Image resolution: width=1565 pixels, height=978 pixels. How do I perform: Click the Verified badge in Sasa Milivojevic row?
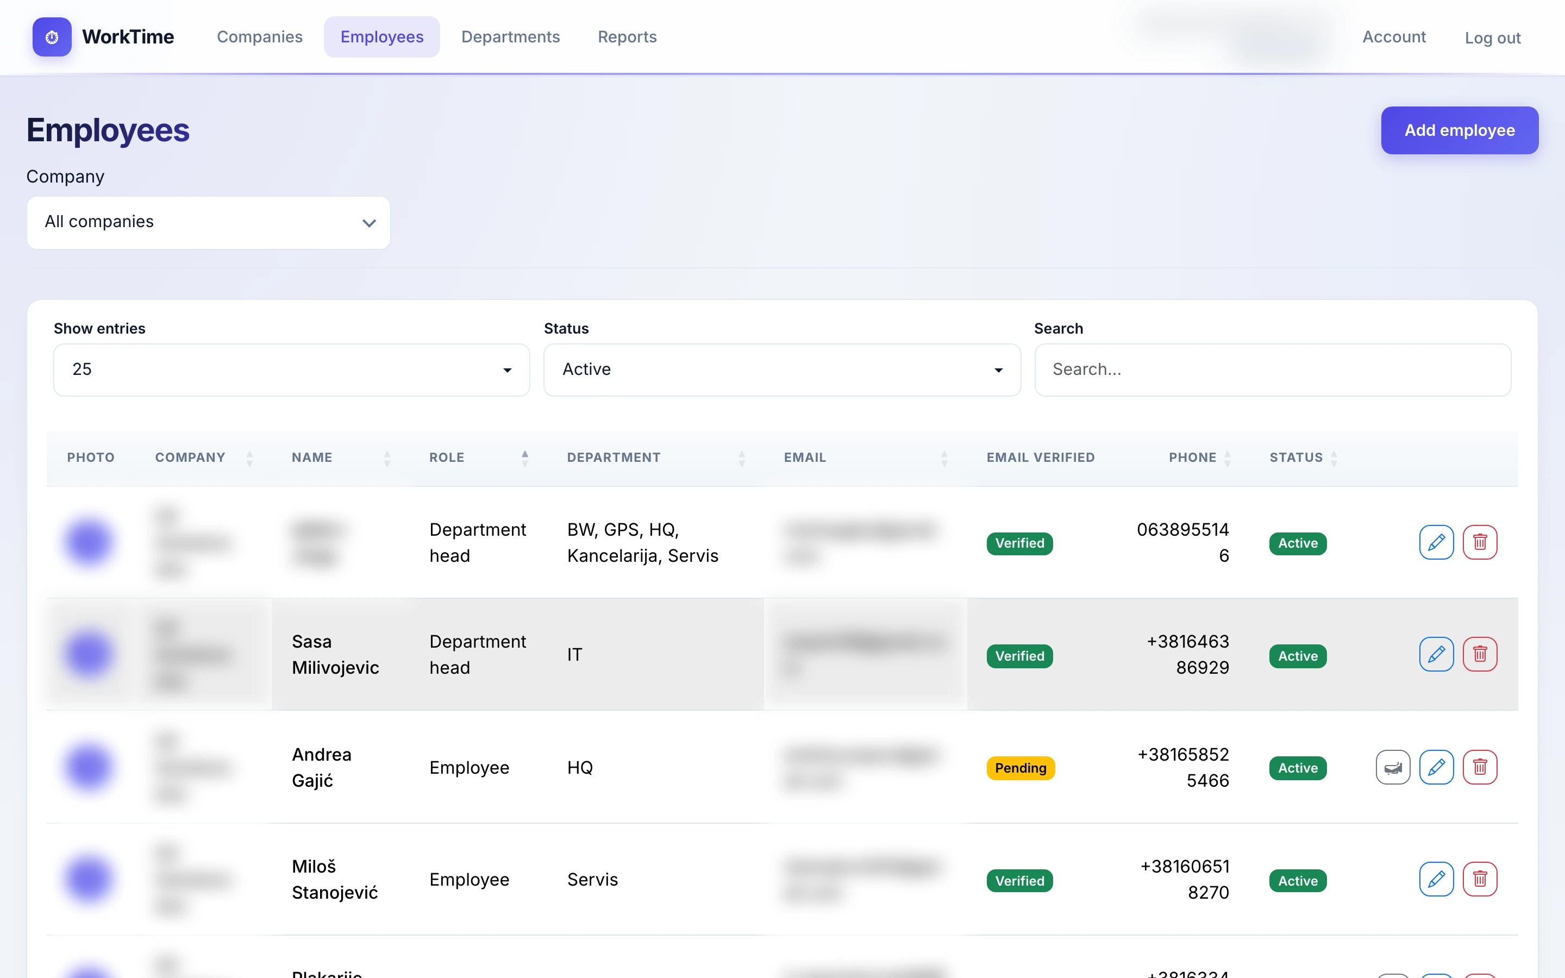pyautogui.click(x=1020, y=656)
